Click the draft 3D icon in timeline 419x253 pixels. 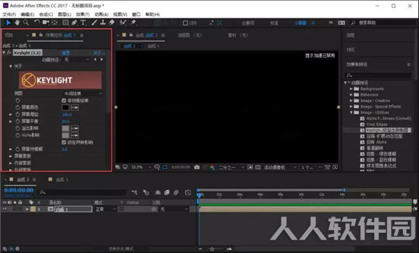[x=146, y=192]
